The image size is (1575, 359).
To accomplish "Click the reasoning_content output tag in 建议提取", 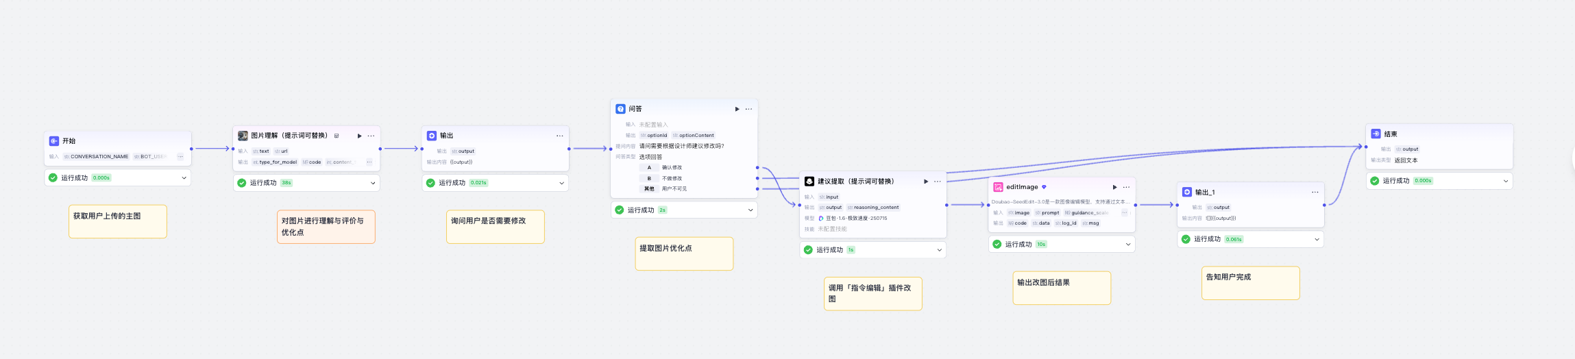I will (x=873, y=208).
